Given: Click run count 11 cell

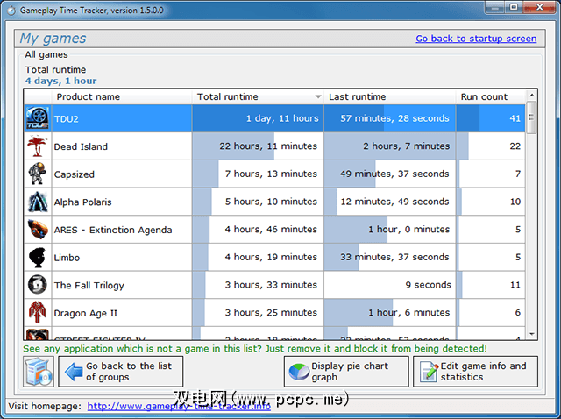Looking at the screenshot, I should click(x=491, y=285).
